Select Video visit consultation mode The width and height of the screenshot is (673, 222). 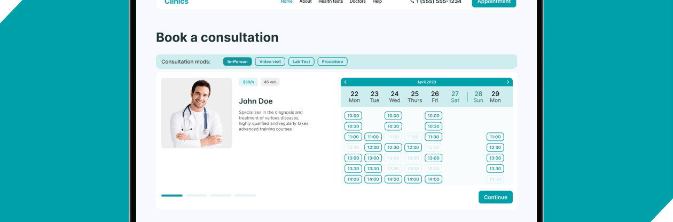270,62
